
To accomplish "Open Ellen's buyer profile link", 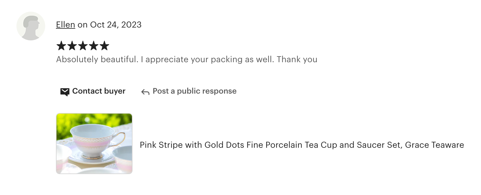I will (x=66, y=25).
